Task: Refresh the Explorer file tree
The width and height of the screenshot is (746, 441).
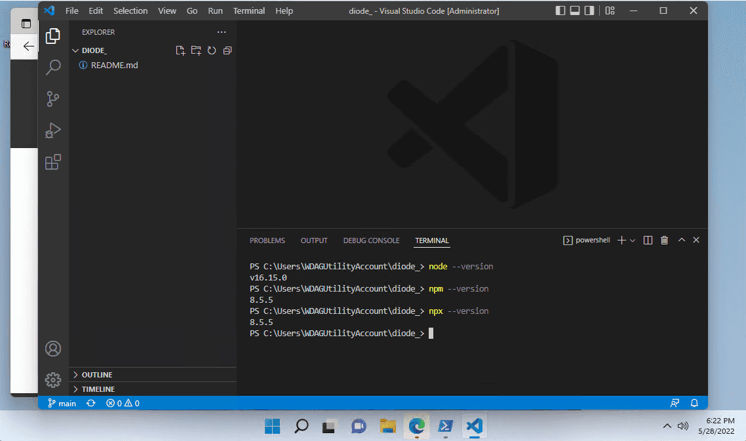Action: pos(212,50)
